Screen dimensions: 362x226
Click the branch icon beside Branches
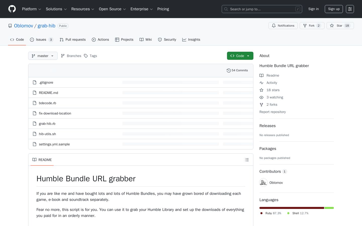[x=63, y=56]
